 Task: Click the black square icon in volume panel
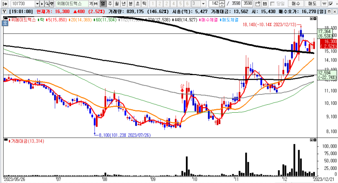pos(6,140)
